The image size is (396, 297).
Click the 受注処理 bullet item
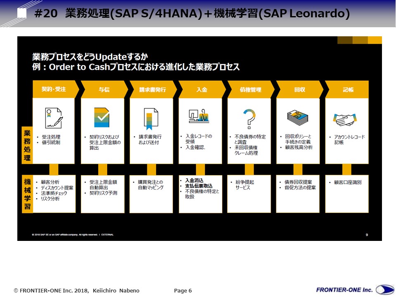tap(51, 137)
